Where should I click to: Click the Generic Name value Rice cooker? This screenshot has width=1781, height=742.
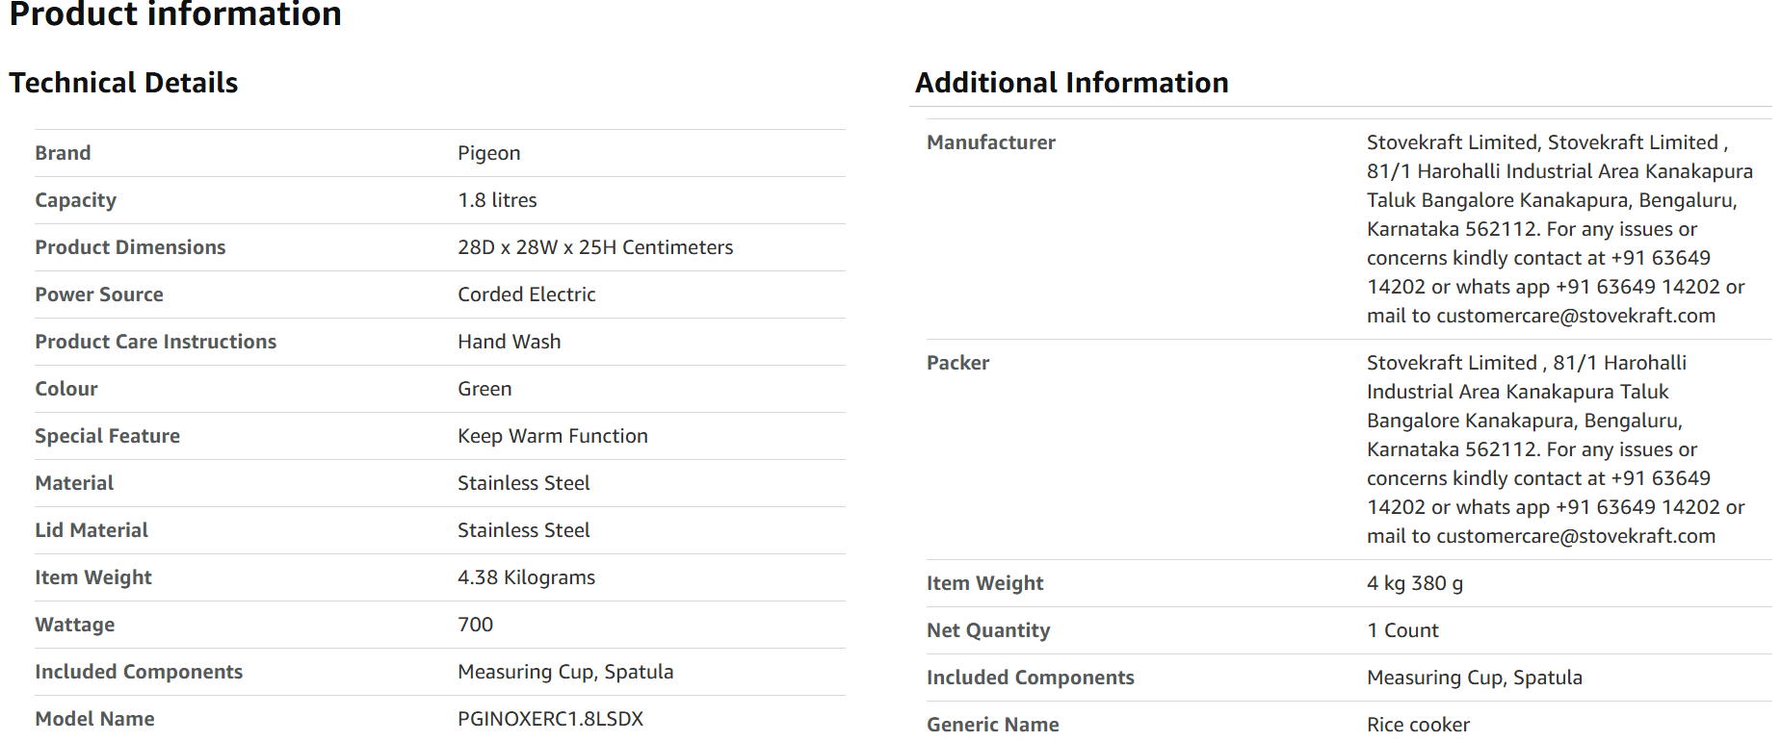tap(1418, 725)
